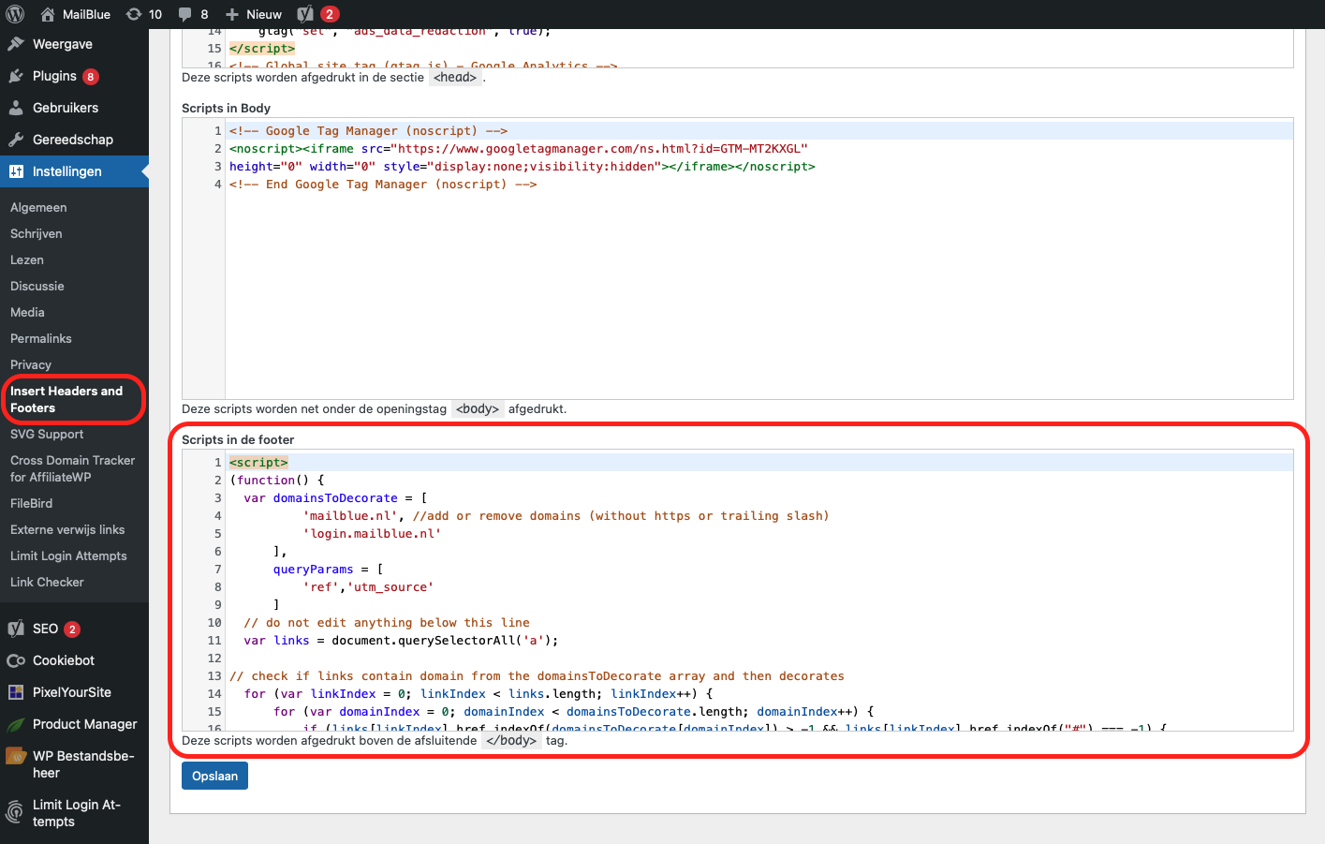Open FileBird settings
Image resolution: width=1325 pixels, height=844 pixels.
point(31,503)
